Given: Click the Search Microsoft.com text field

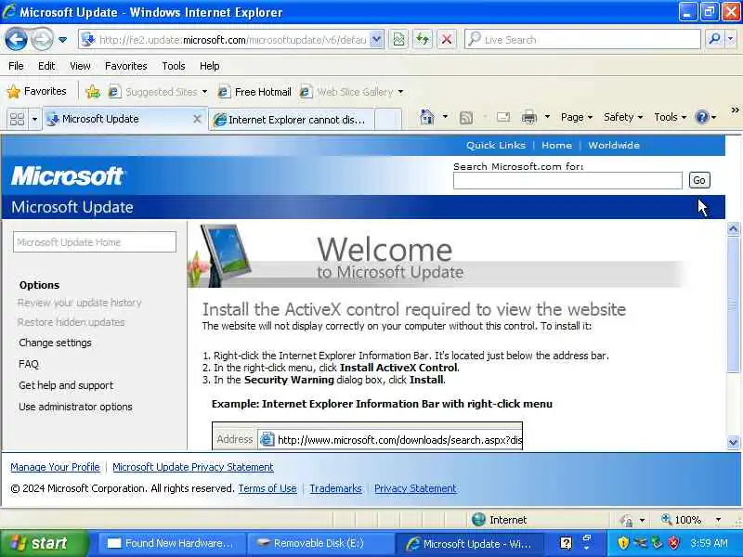Looking at the screenshot, I should point(567,180).
